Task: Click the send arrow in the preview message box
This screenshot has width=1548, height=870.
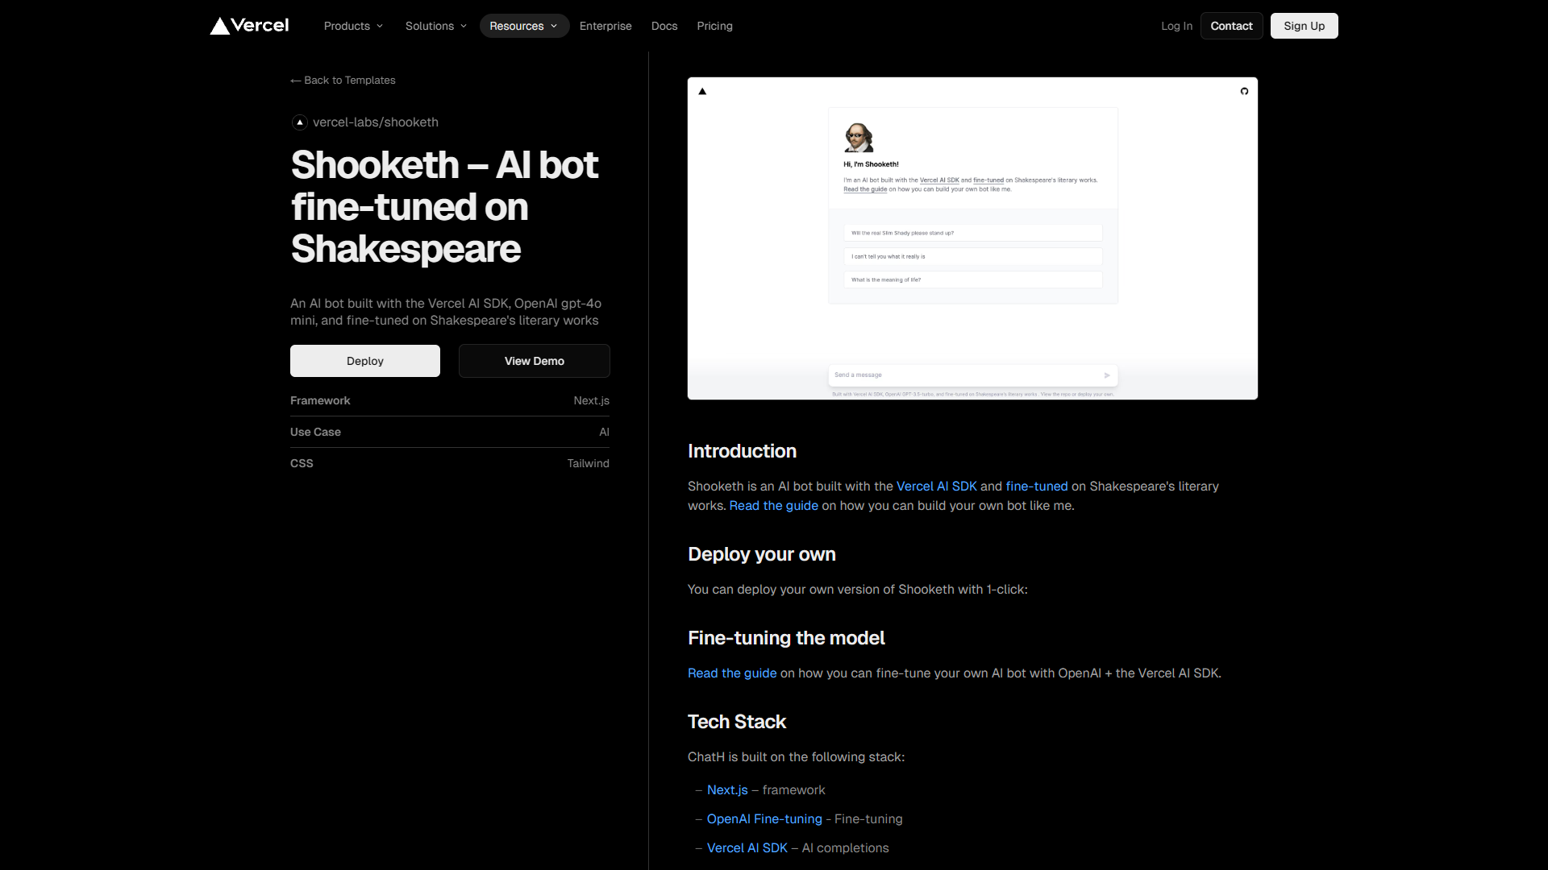Action: 1107,375
